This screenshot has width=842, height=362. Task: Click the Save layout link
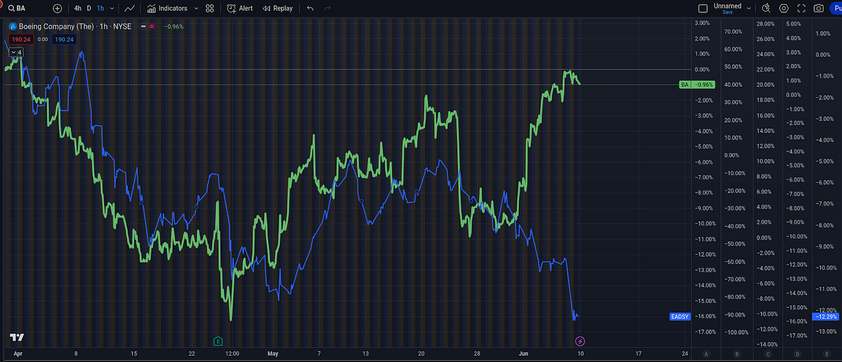pyautogui.click(x=727, y=12)
